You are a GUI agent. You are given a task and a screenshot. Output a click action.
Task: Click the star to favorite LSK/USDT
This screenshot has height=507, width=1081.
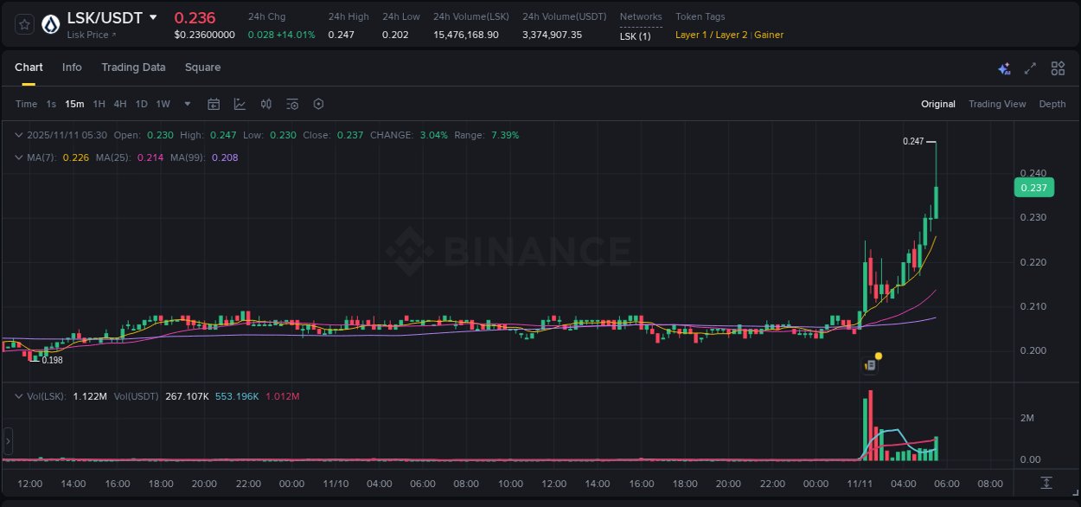[x=23, y=24]
